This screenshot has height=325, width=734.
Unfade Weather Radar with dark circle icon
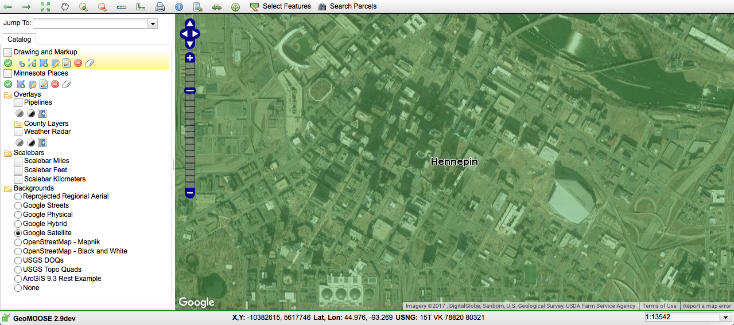[30, 142]
